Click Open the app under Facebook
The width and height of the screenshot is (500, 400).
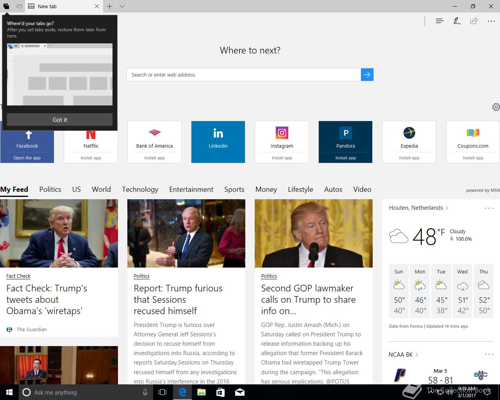(x=27, y=158)
